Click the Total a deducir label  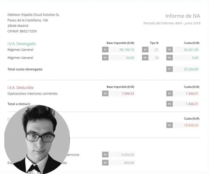(19, 104)
